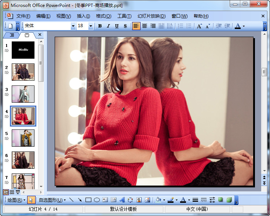The width and height of the screenshot is (270, 216).
Task: Center-align text with the toolbar icon
Action: [x=145, y=26]
